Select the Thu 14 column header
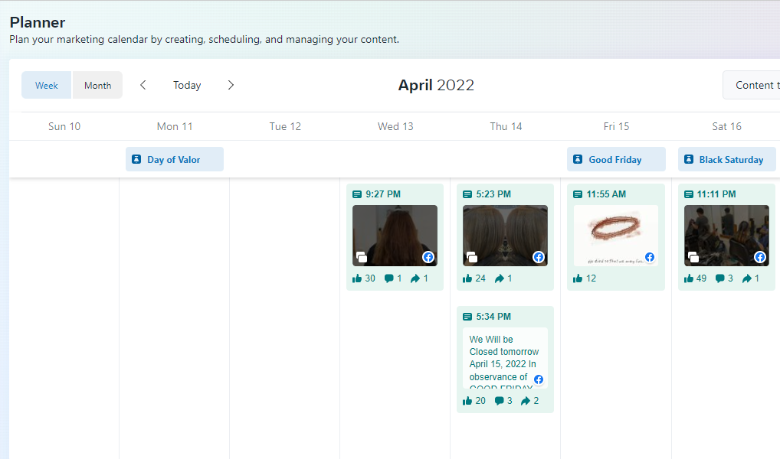Viewport: 780px width, 459px height. pyautogui.click(x=506, y=126)
